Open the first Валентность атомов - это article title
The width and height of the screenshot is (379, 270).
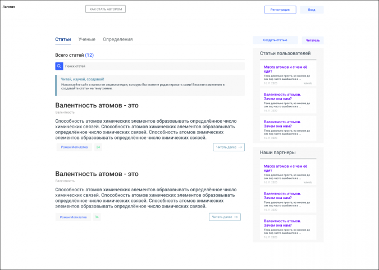tap(97, 105)
